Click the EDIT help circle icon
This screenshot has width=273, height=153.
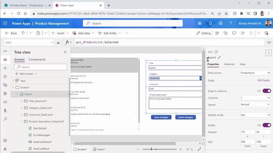pos(216,52)
